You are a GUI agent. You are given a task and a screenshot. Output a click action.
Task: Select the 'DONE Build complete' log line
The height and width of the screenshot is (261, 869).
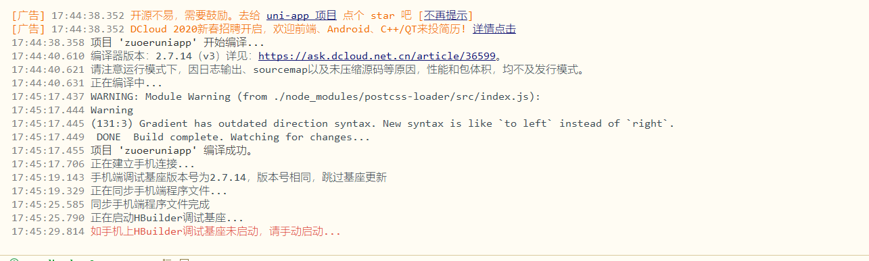click(191, 137)
